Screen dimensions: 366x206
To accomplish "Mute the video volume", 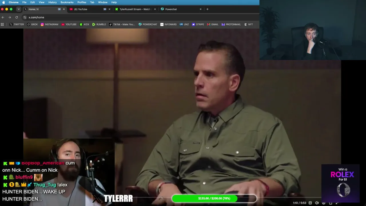I will coord(317,203).
